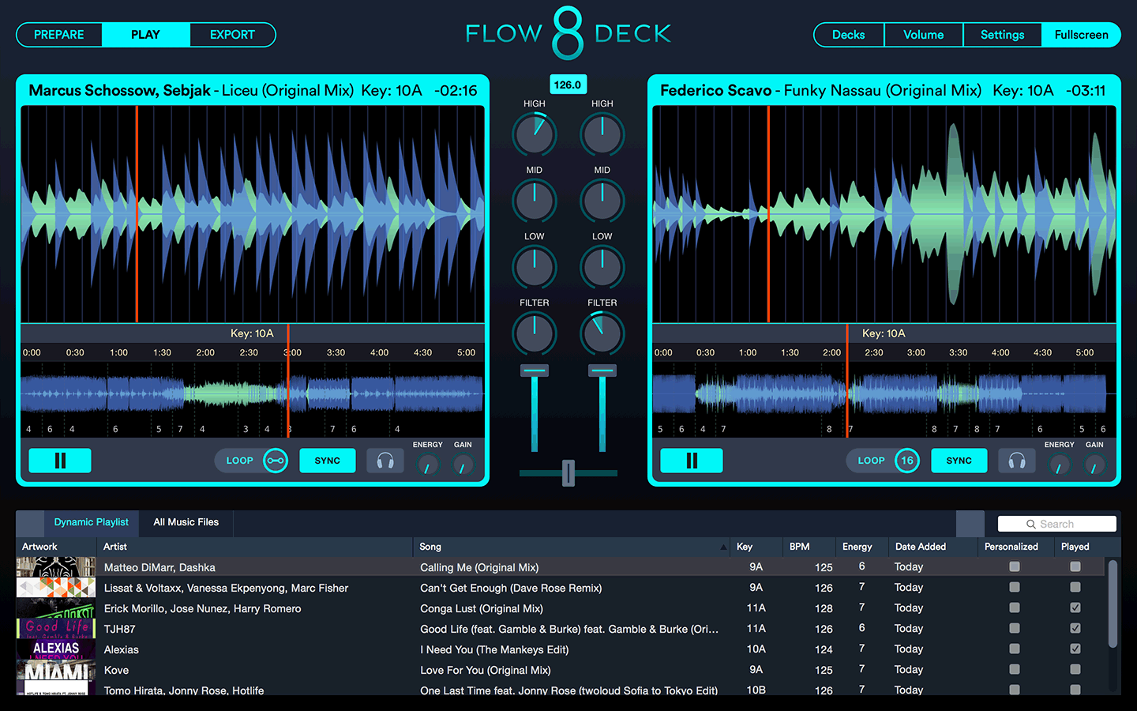This screenshot has height=711, width=1137.
Task: Pause the right deck playback
Action: click(692, 461)
